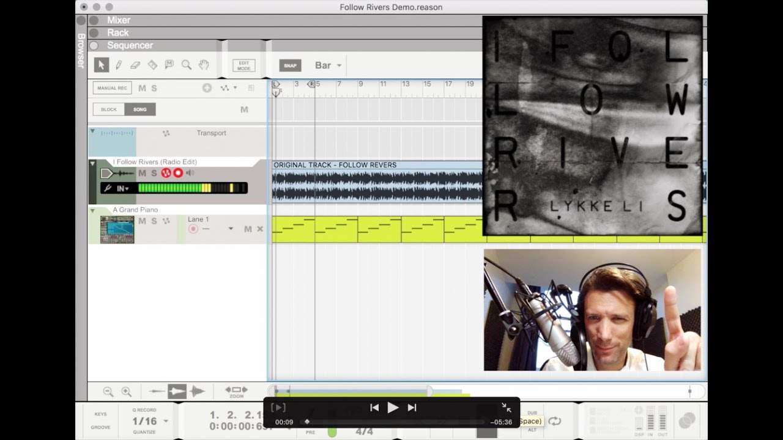Click the audio track waveform device icon
This screenshot has height=440, width=783.
point(117,174)
